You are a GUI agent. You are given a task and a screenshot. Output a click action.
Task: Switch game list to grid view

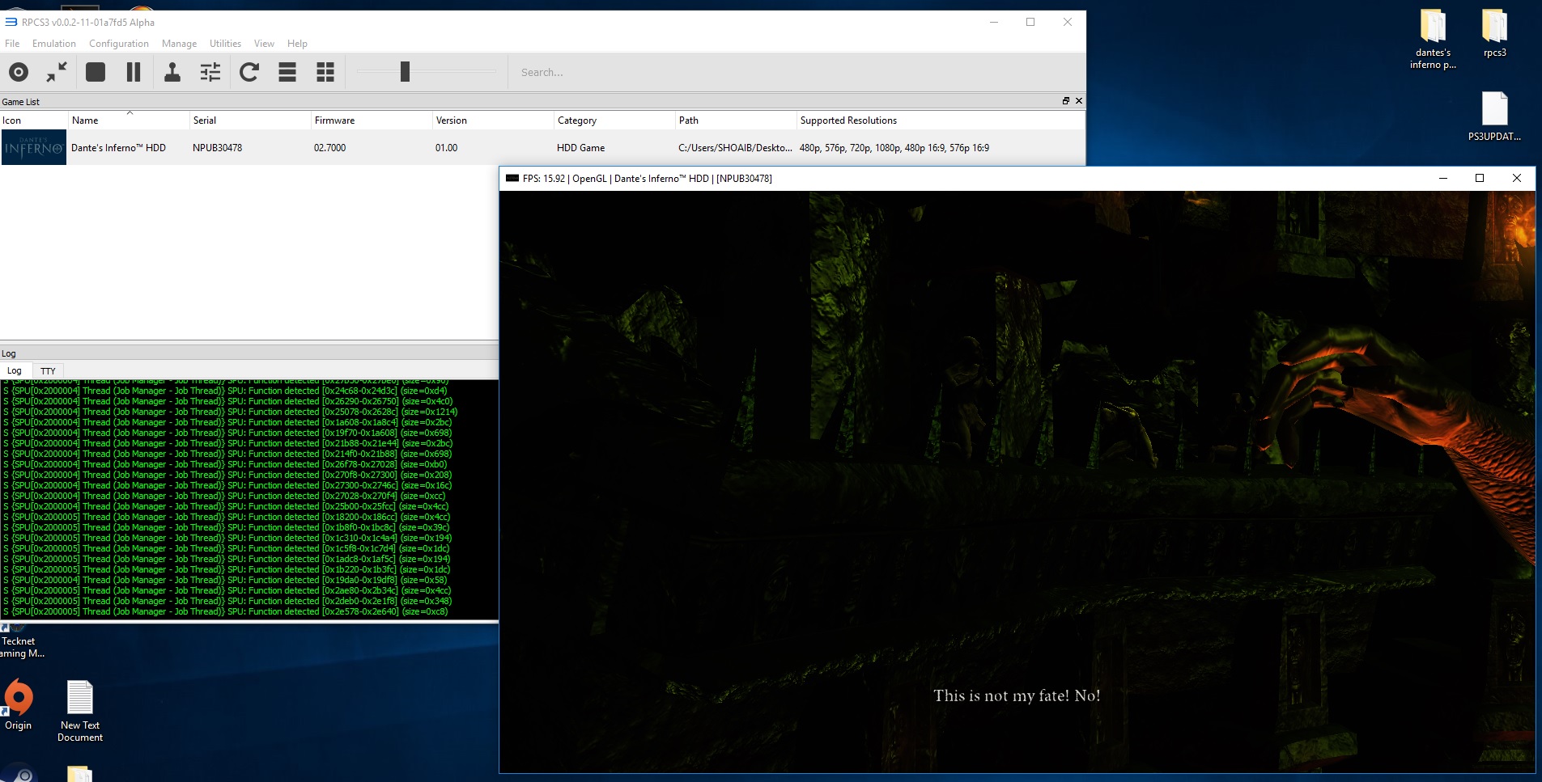pos(325,72)
